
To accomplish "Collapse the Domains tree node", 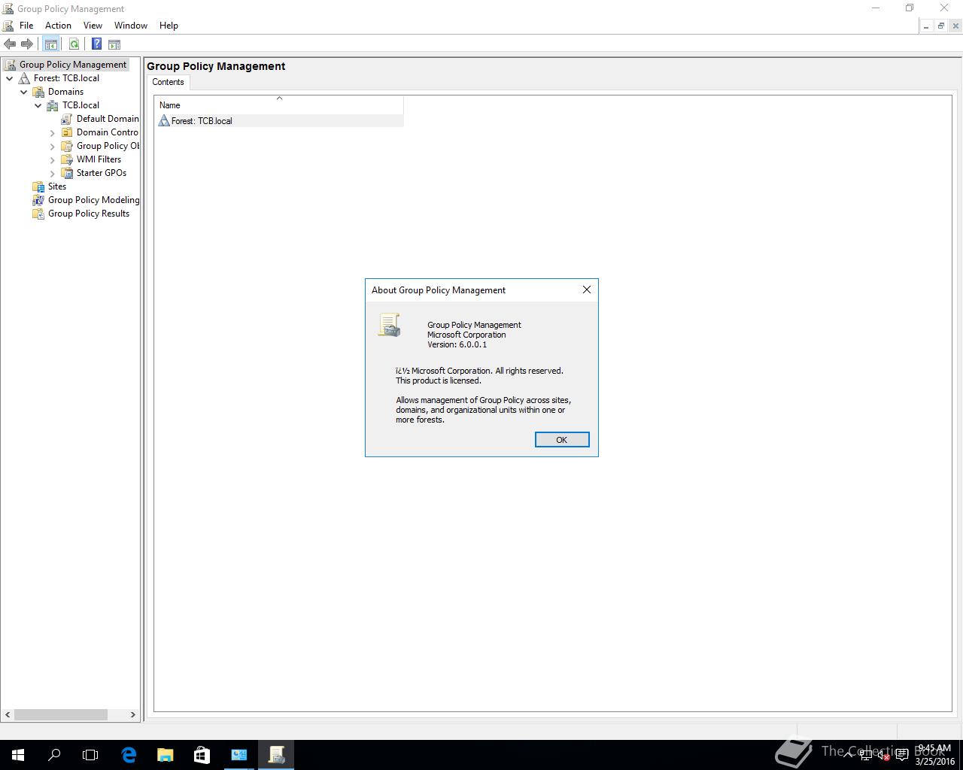I will coord(24,92).
